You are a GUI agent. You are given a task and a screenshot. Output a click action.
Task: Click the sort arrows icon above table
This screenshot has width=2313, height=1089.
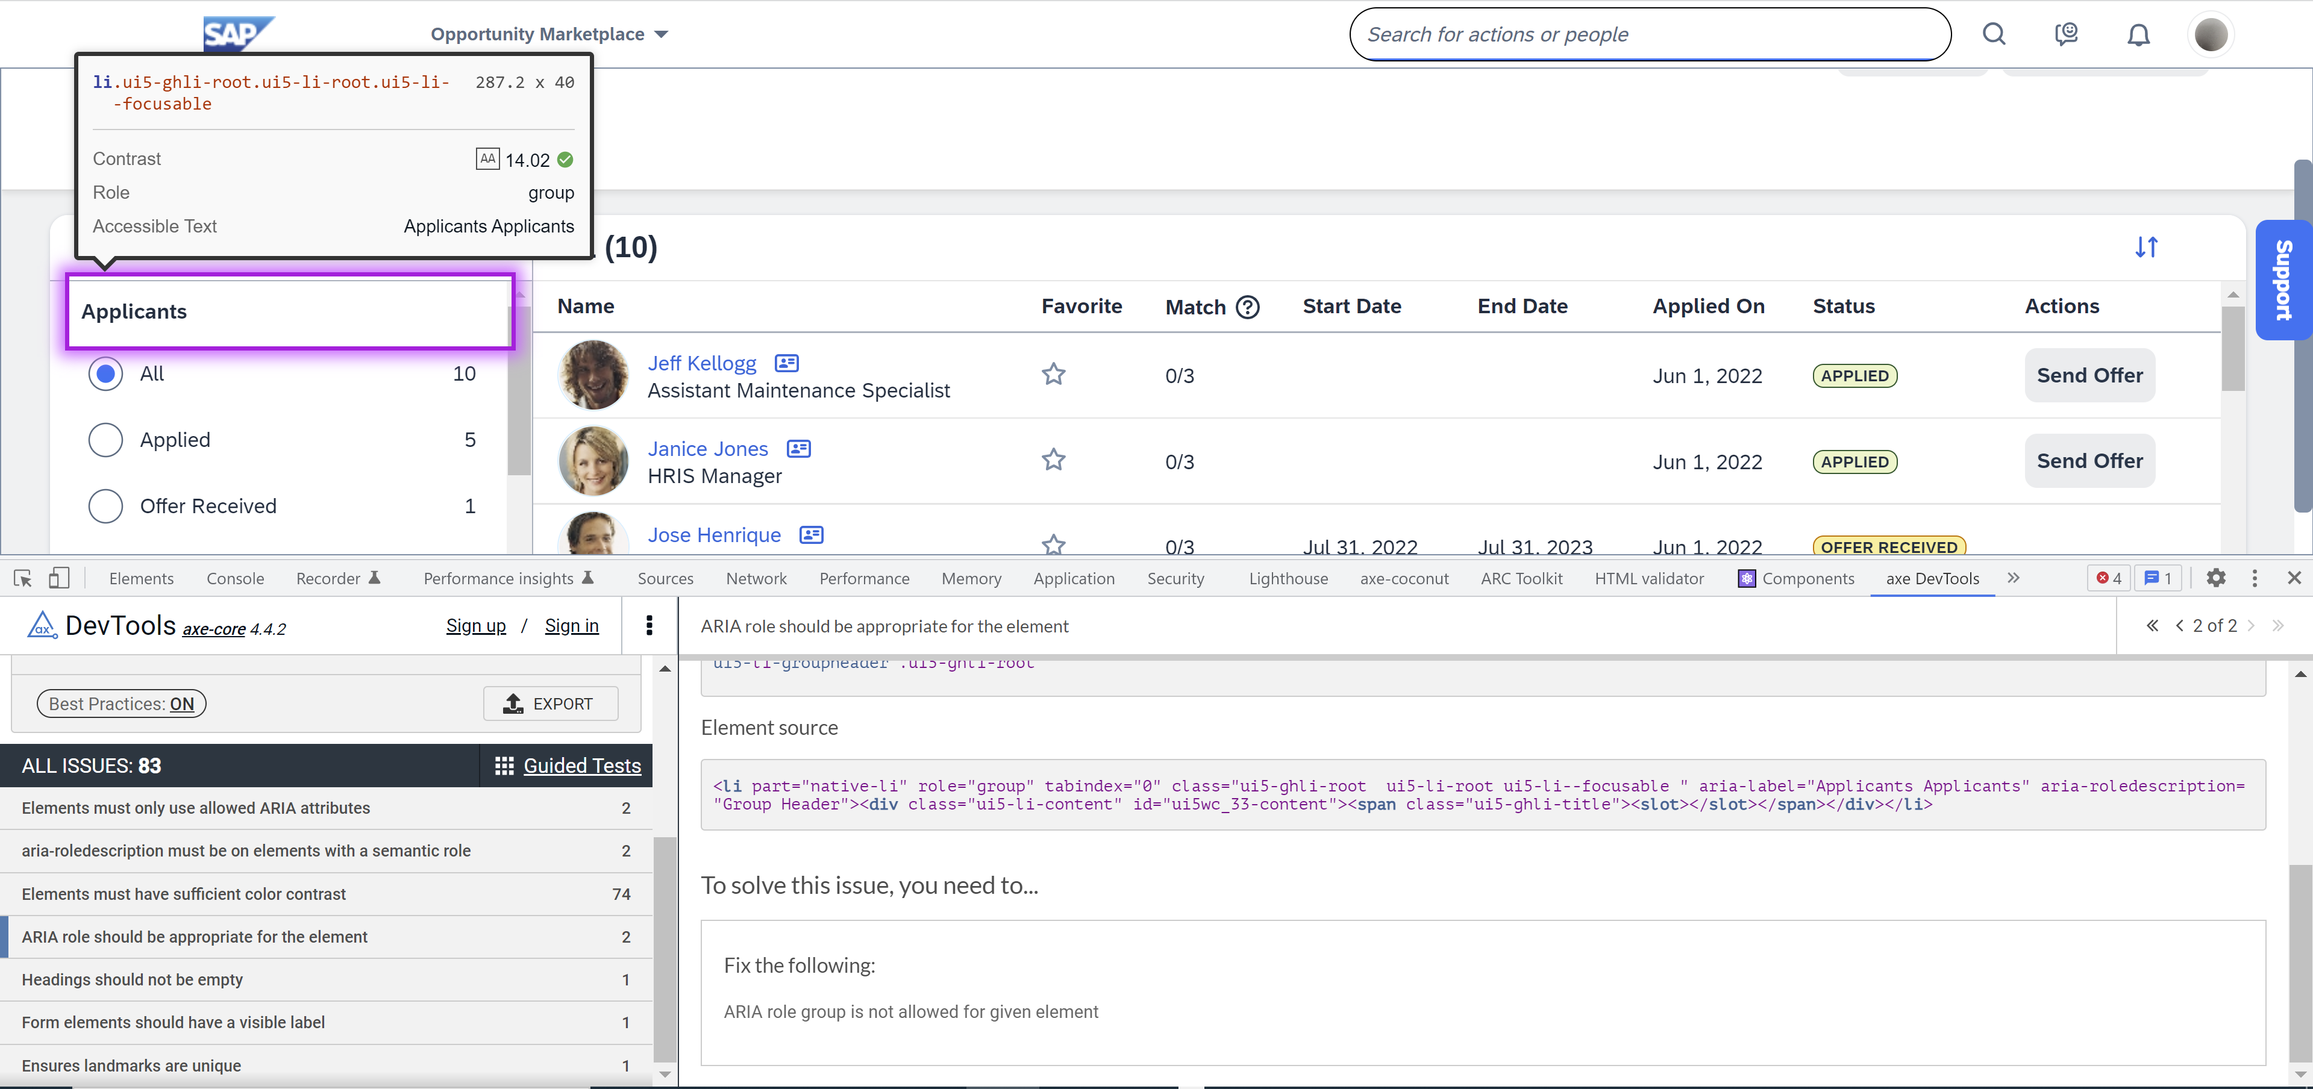tap(2146, 247)
